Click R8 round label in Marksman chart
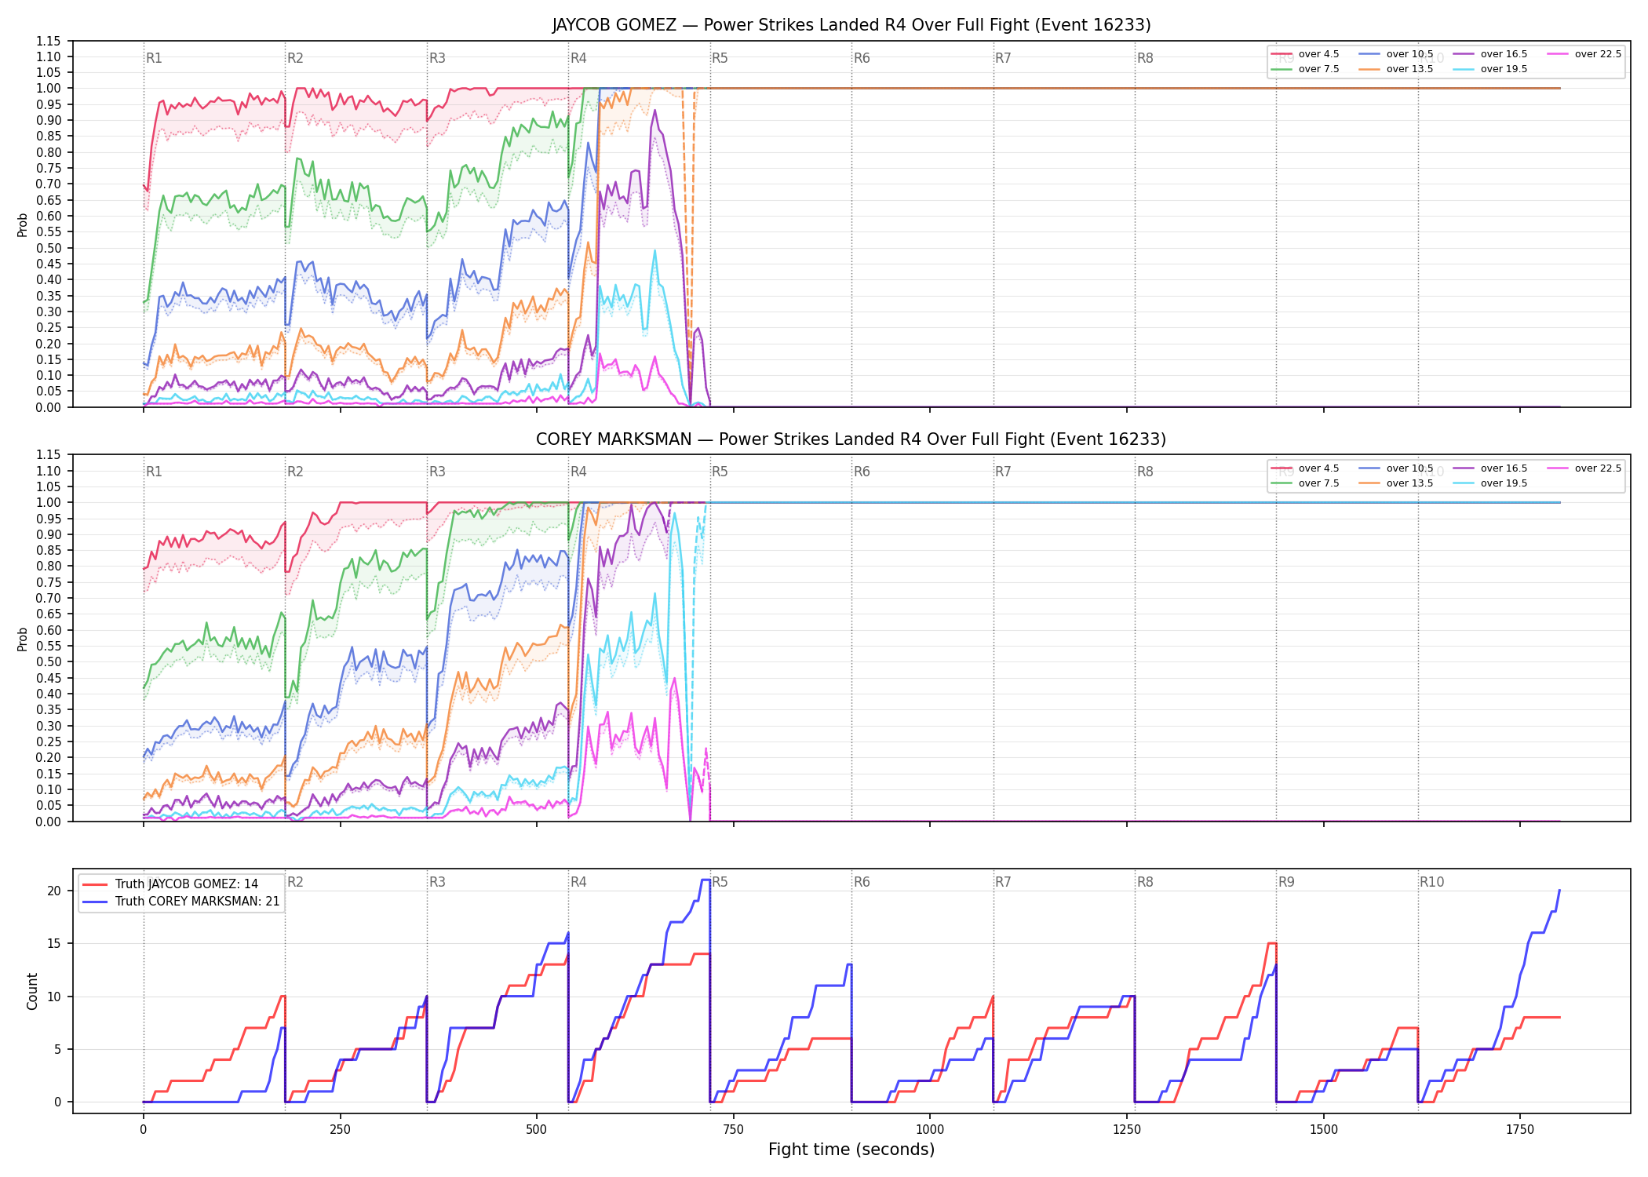The width and height of the screenshot is (1648, 1177). [1145, 472]
